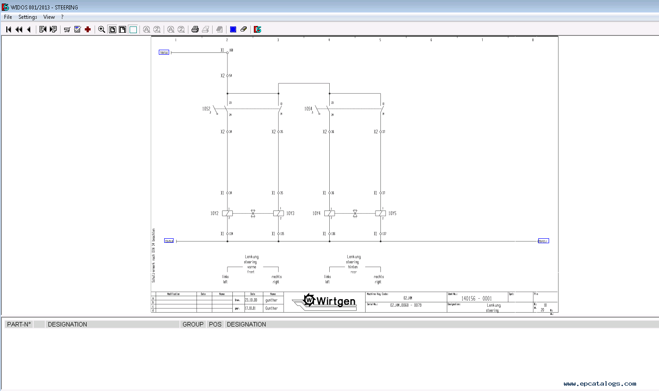This screenshot has width=659, height=391.
Task: Follow the blue reference box at the lower bus line's right end
Action: pyautogui.click(x=543, y=241)
